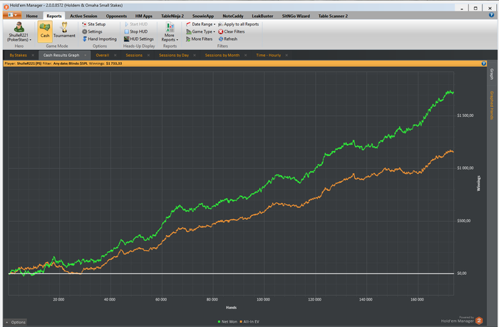Select the Tournament game mode trophy
This screenshot has width=499, height=327.
coord(64,30)
